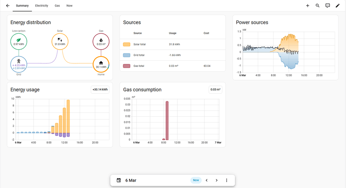Click the Gas flame circle icon
The image size is (346, 188).
click(101, 41)
